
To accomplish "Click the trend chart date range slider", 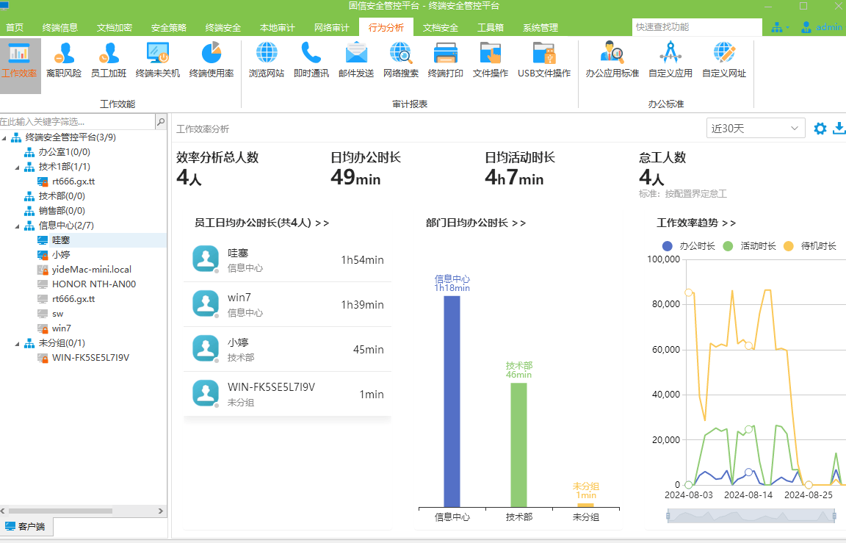I will tap(751, 516).
